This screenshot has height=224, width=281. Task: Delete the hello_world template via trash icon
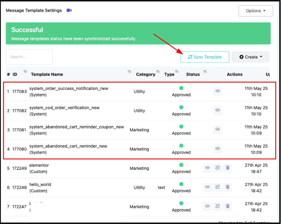(x=227, y=187)
